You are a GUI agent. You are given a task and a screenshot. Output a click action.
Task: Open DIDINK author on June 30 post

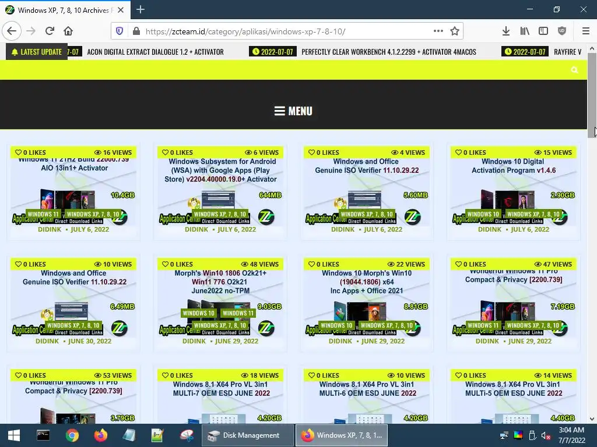(47, 341)
